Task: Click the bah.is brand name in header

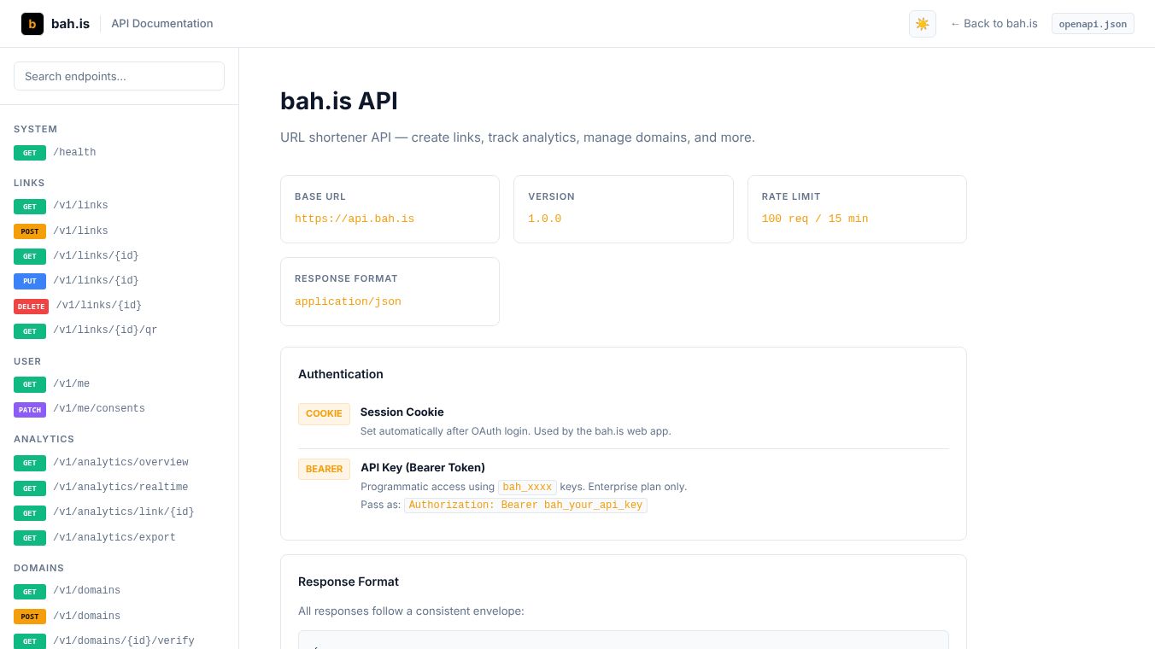Action: point(70,24)
